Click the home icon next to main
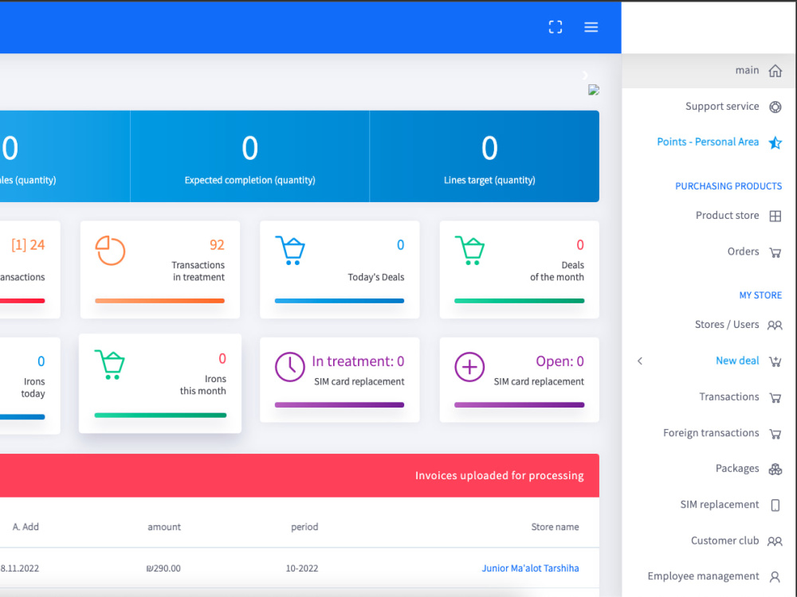This screenshot has width=797, height=597. (775, 71)
